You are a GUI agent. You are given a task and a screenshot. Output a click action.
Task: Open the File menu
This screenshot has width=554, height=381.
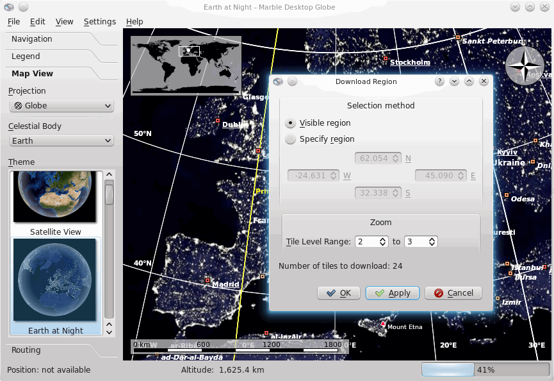point(13,22)
